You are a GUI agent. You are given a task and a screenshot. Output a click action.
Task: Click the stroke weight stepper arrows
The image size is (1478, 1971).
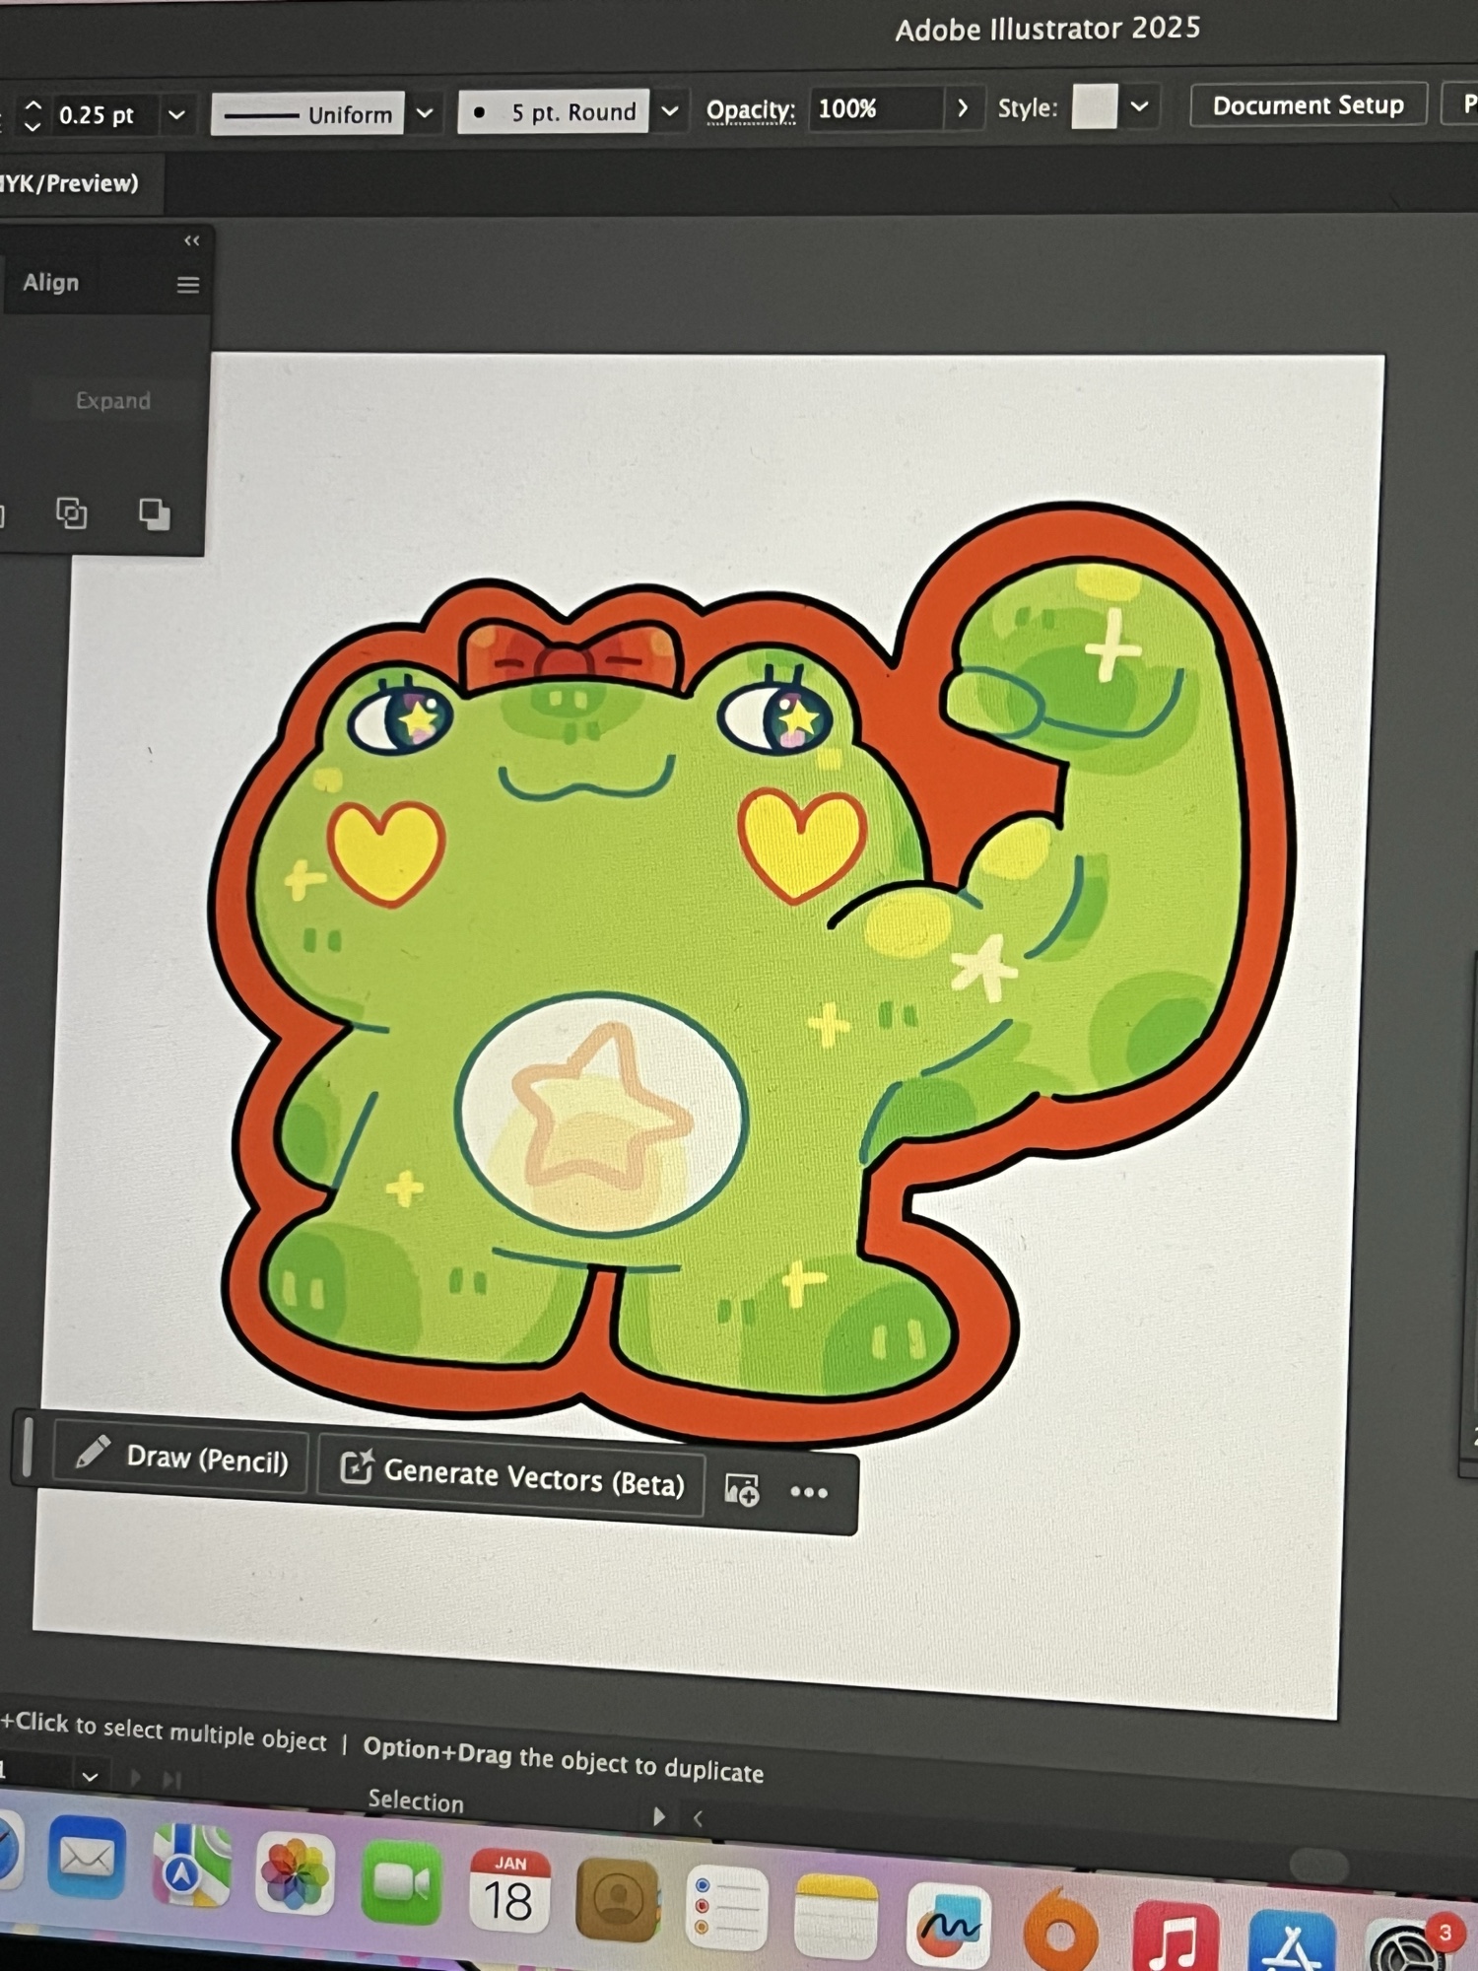pos(33,115)
